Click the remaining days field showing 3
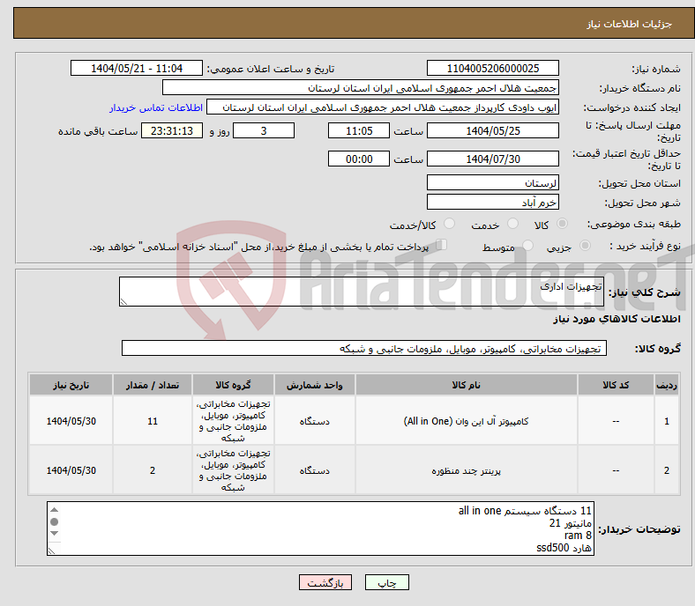The width and height of the screenshot is (695, 606). pos(264,130)
